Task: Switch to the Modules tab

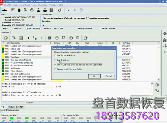Action: [x=5, y=32]
